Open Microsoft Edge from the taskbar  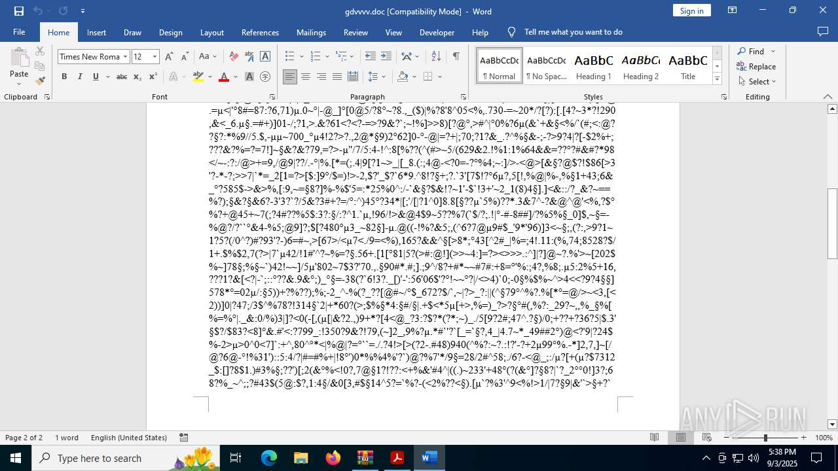(x=269, y=458)
